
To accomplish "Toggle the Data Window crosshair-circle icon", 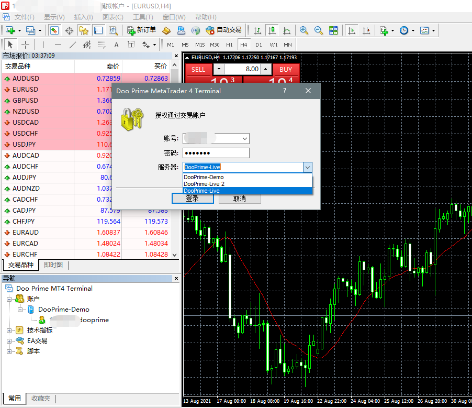I will click(x=69, y=30).
